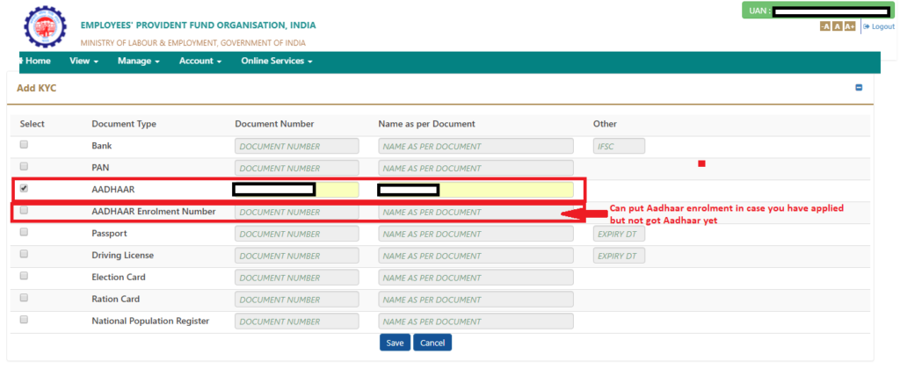Image resolution: width=900 pixels, height=369 pixels.
Task: Click Passport document number field
Action: [x=297, y=234]
